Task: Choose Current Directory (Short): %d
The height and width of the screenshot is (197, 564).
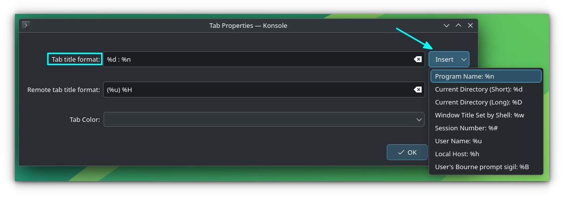Action: [x=486, y=89]
